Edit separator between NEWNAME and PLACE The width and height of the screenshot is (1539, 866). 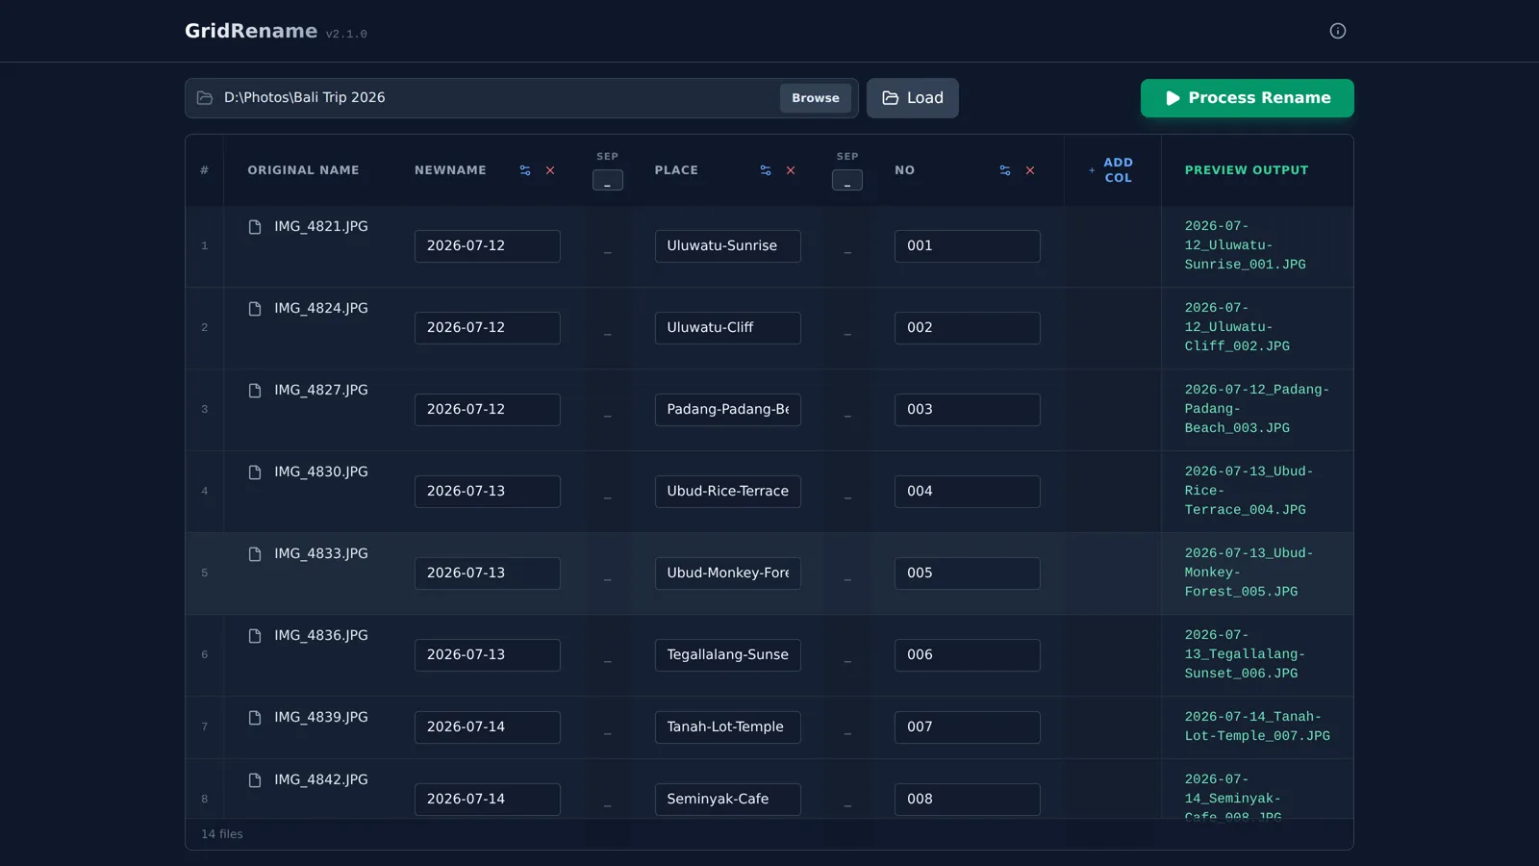pos(608,180)
